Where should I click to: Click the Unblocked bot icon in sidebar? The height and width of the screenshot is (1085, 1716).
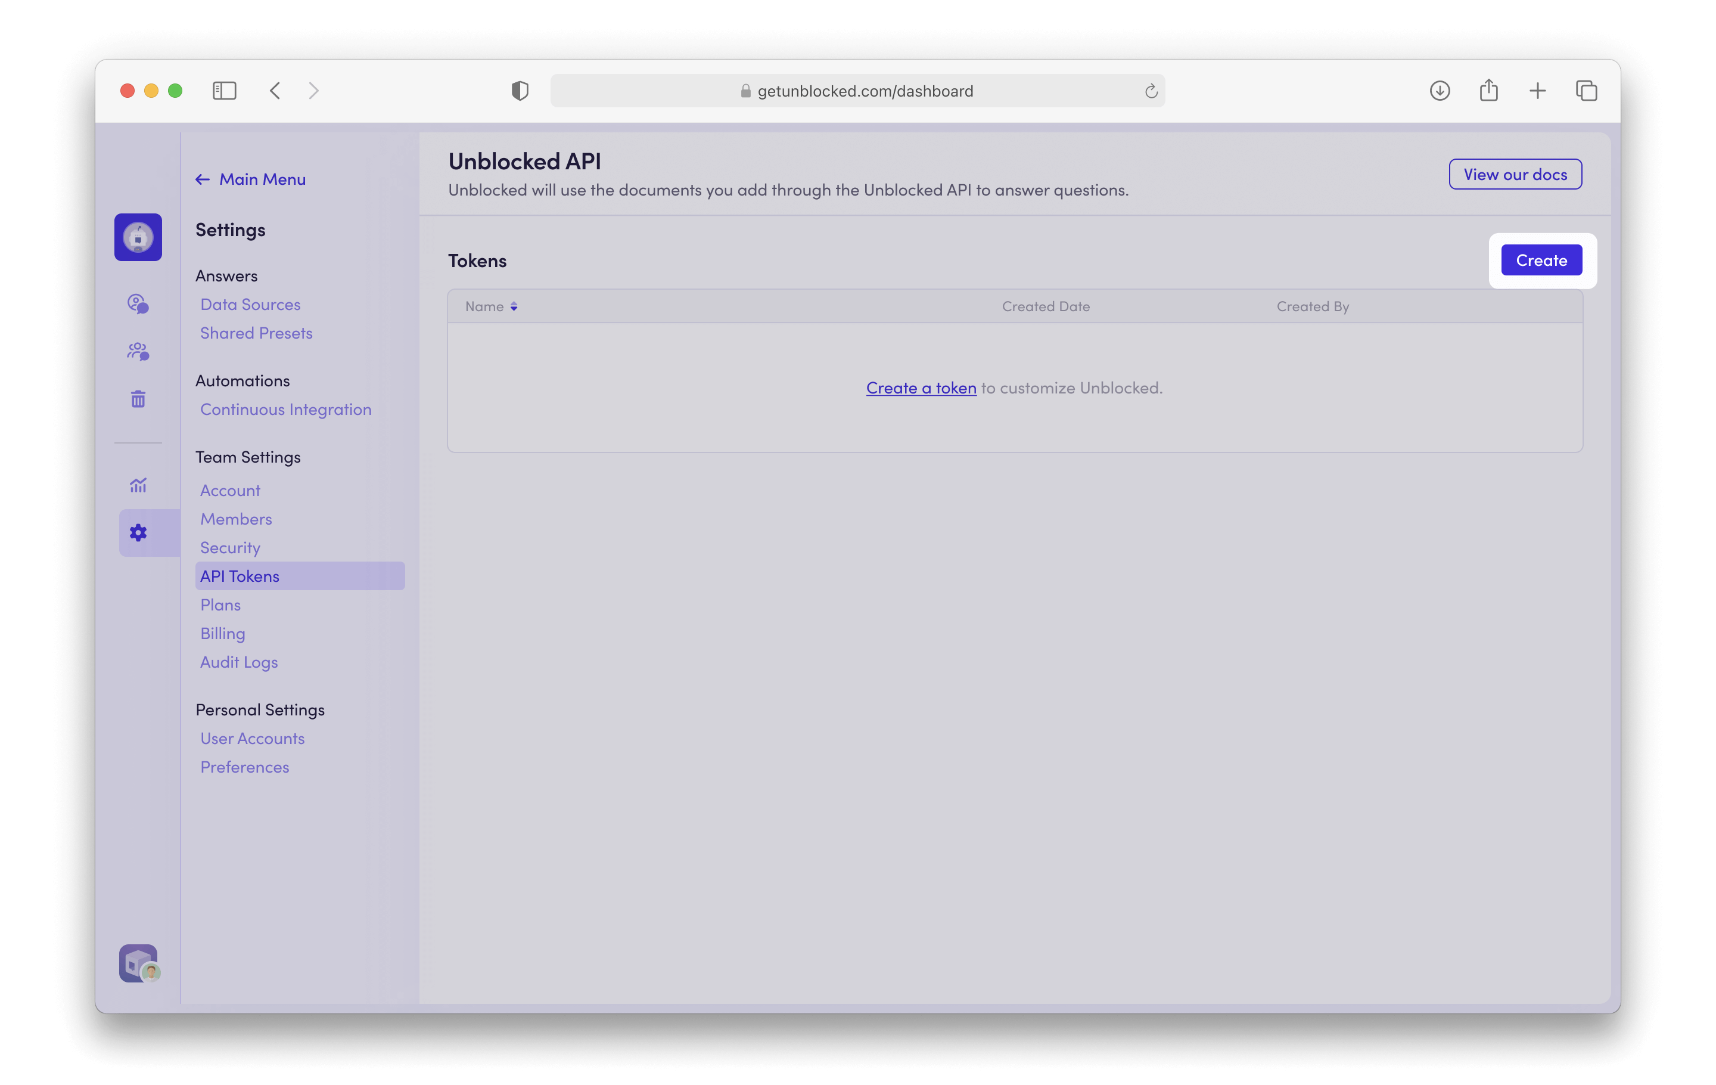138,237
